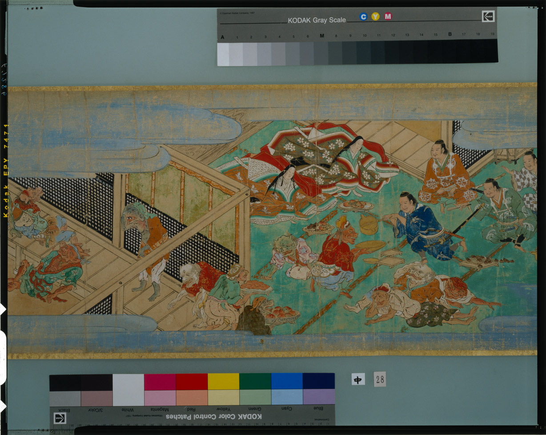The image size is (546, 435).
Task: Select the pale yellow tint patch
Action: (x=223, y=398)
